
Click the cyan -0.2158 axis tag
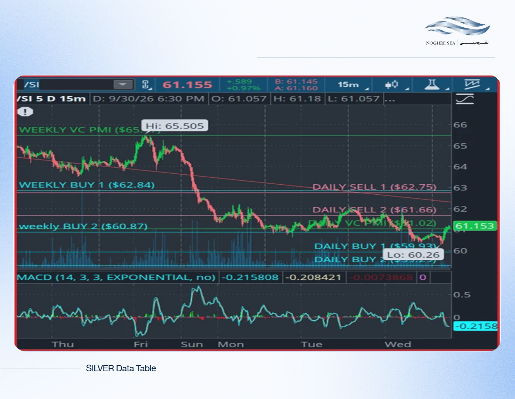(476, 326)
